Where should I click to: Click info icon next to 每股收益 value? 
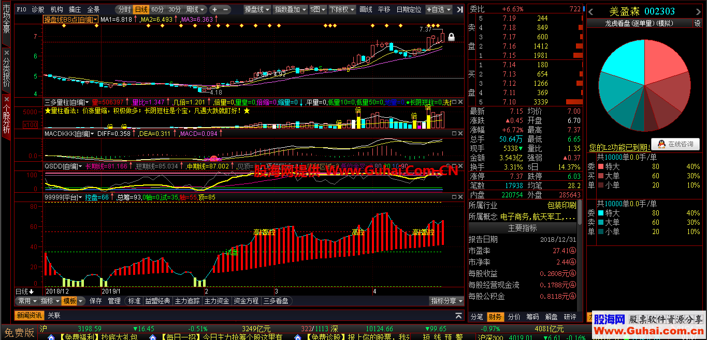[573, 273]
